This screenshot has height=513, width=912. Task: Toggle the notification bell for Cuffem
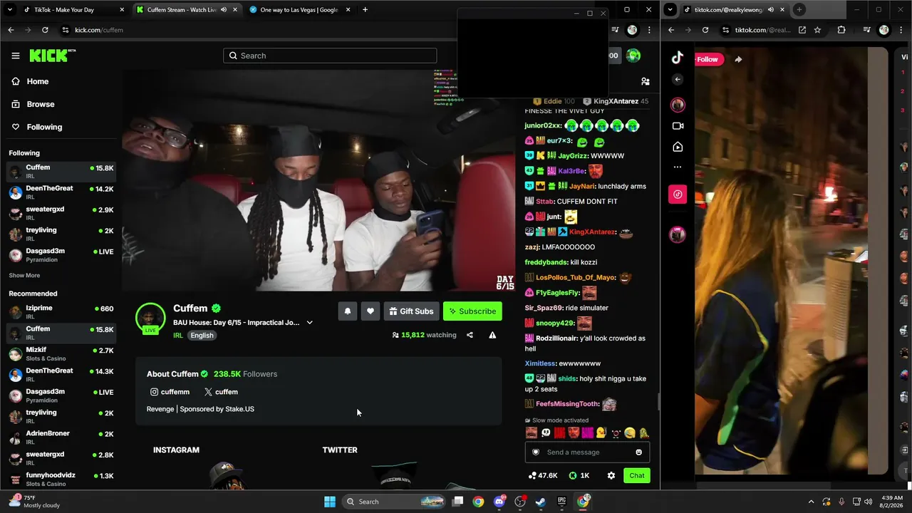pyautogui.click(x=348, y=311)
